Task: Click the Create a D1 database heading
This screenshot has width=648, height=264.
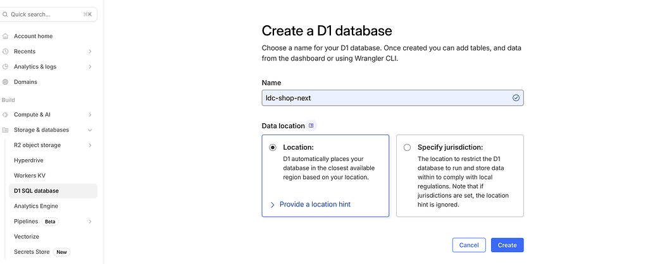Action: pos(327,31)
